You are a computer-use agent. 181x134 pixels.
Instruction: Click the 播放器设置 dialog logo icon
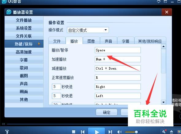pos(9,12)
